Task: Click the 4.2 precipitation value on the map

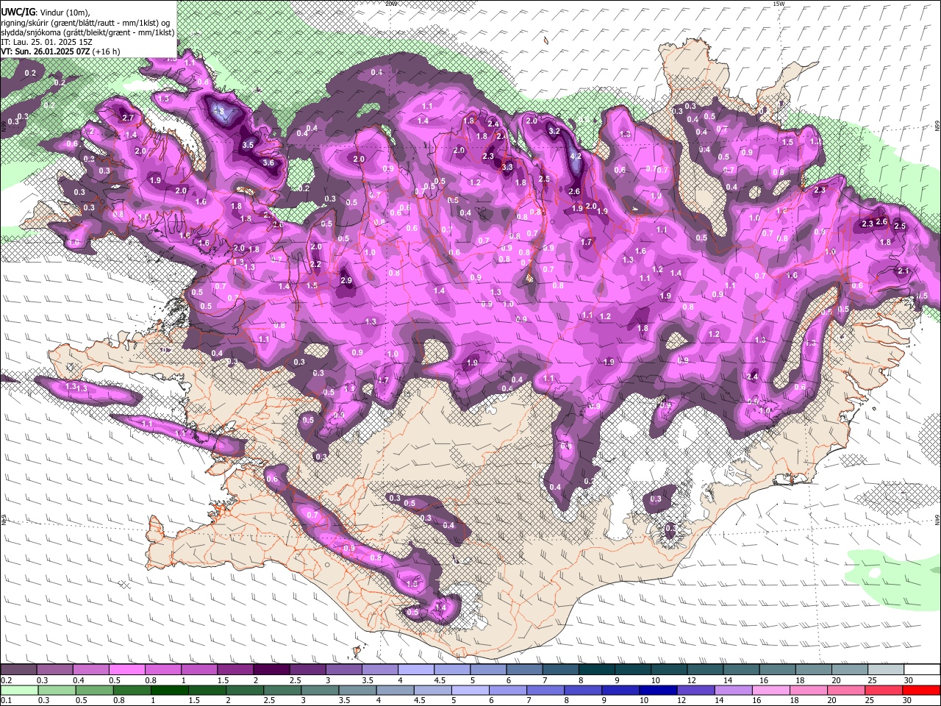Action: [x=576, y=156]
